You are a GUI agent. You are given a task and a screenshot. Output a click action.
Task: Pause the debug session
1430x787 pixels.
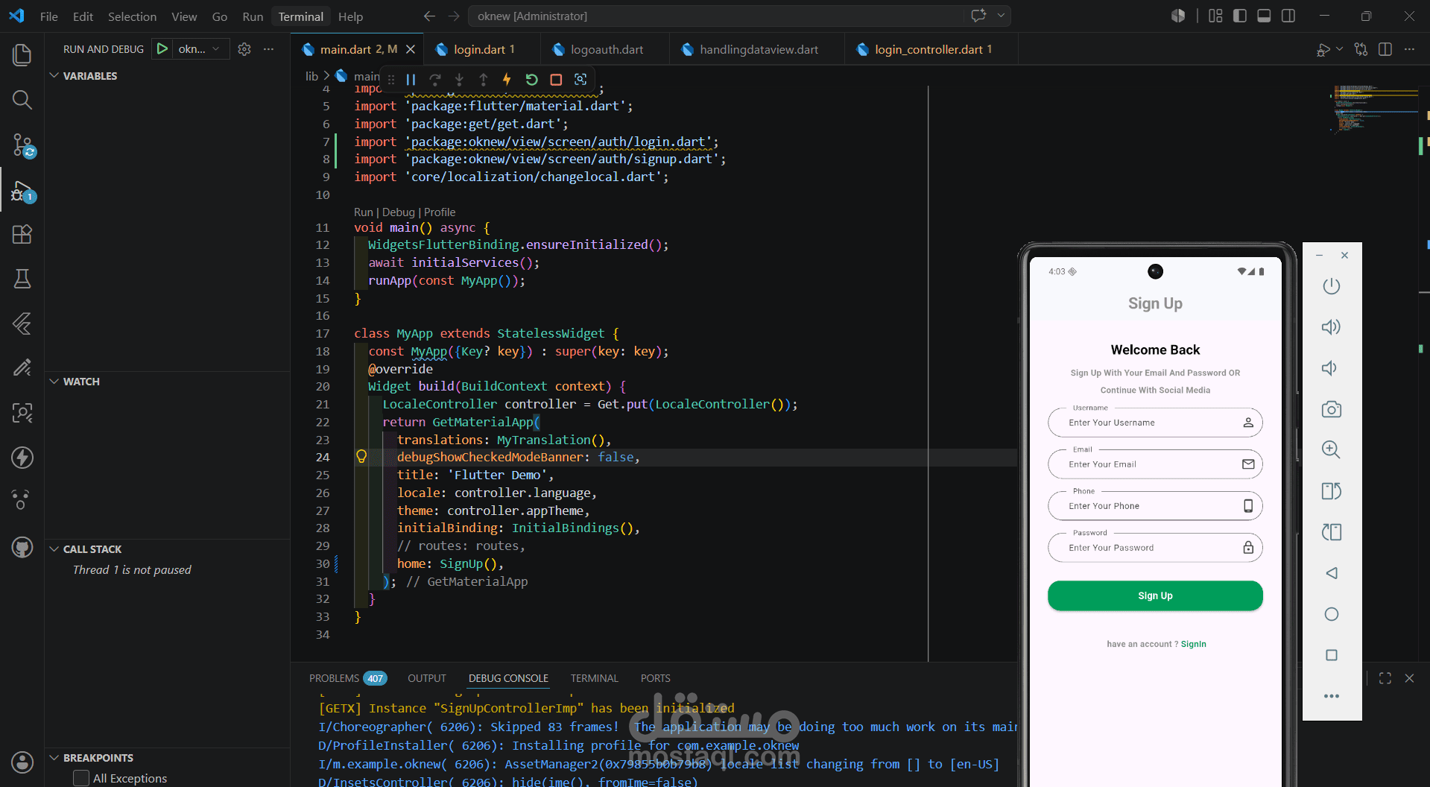tap(411, 79)
